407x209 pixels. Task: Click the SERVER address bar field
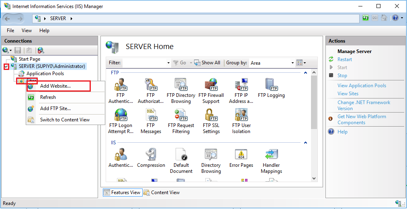tap(196, 18)
